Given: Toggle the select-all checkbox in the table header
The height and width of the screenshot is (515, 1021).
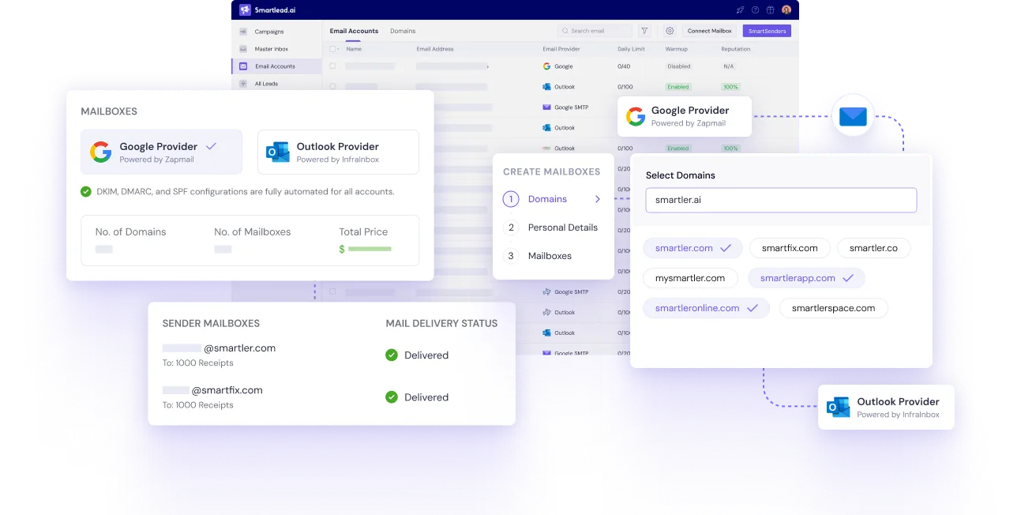Looking at the screenshot, I should click(x=332, y=49).
